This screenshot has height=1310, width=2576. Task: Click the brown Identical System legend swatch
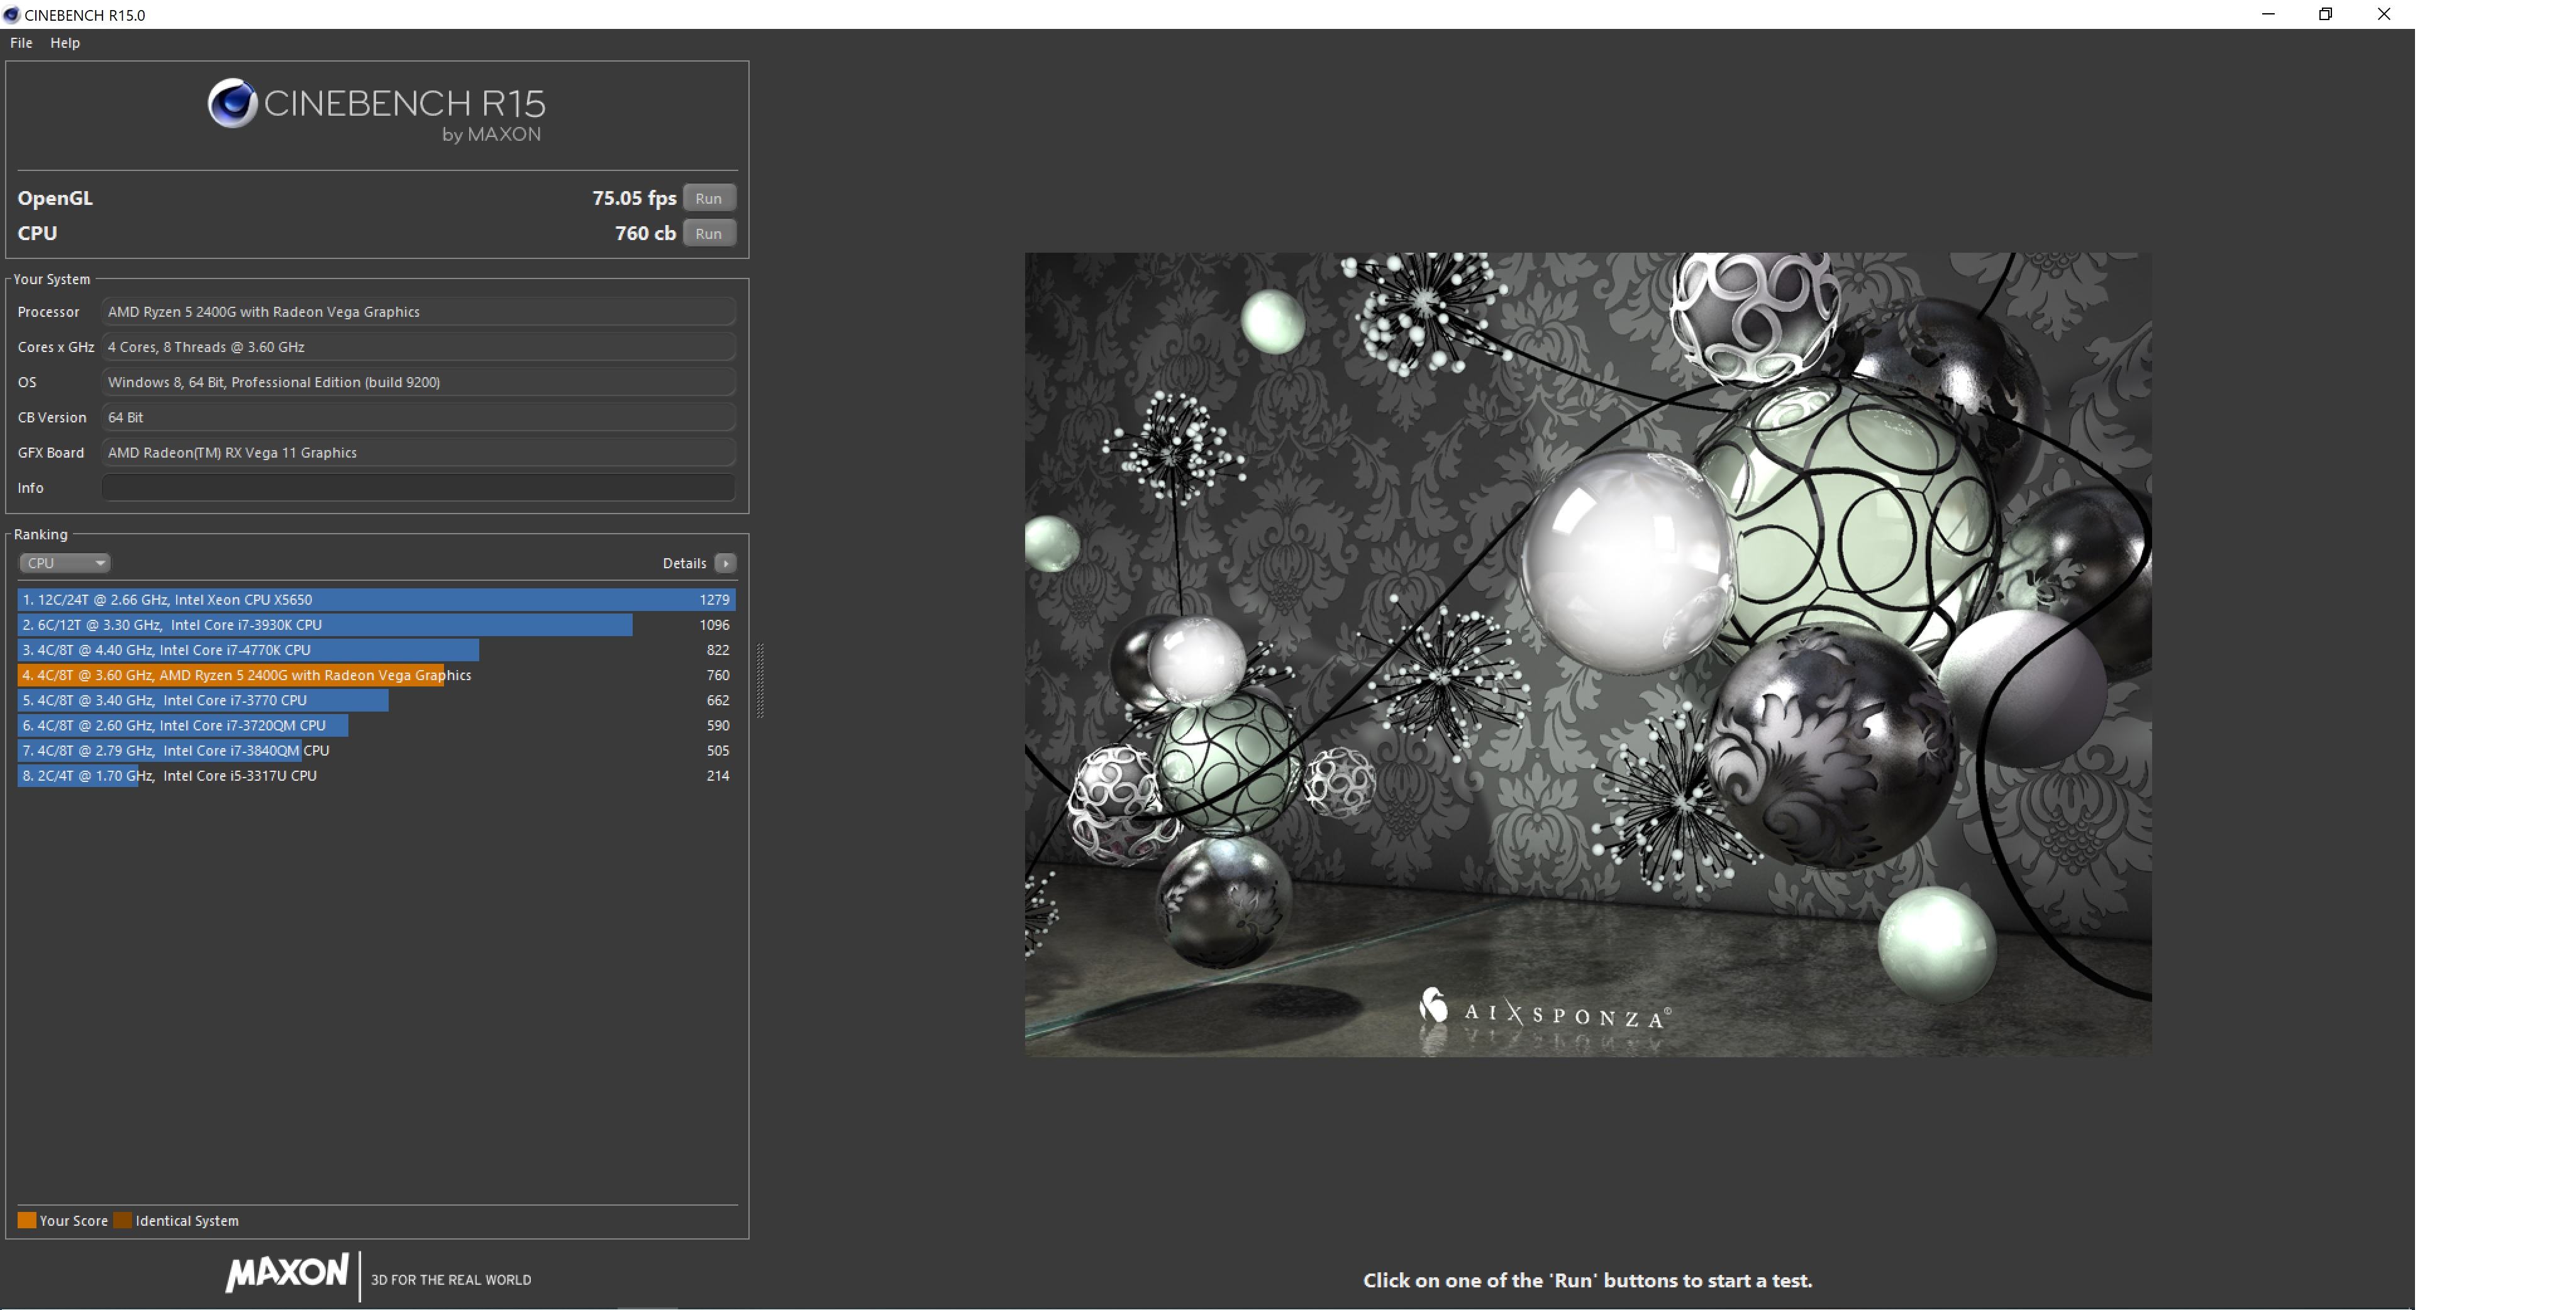point(123,1220)
